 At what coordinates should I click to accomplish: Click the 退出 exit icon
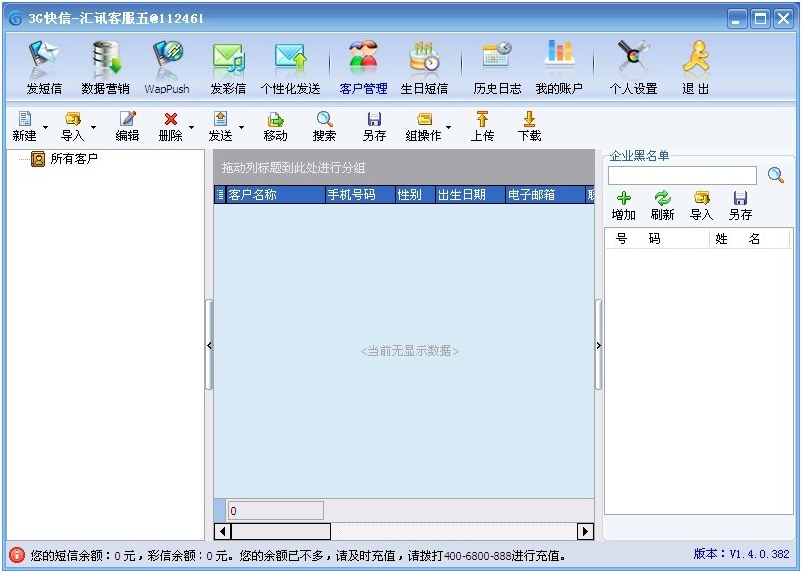(696, 68)
